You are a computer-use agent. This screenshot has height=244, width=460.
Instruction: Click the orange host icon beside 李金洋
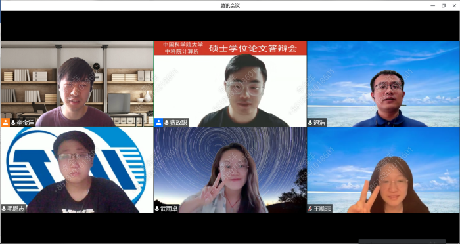(5, 123)
